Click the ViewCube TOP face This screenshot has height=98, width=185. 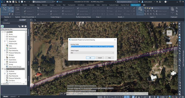point(169,33)
